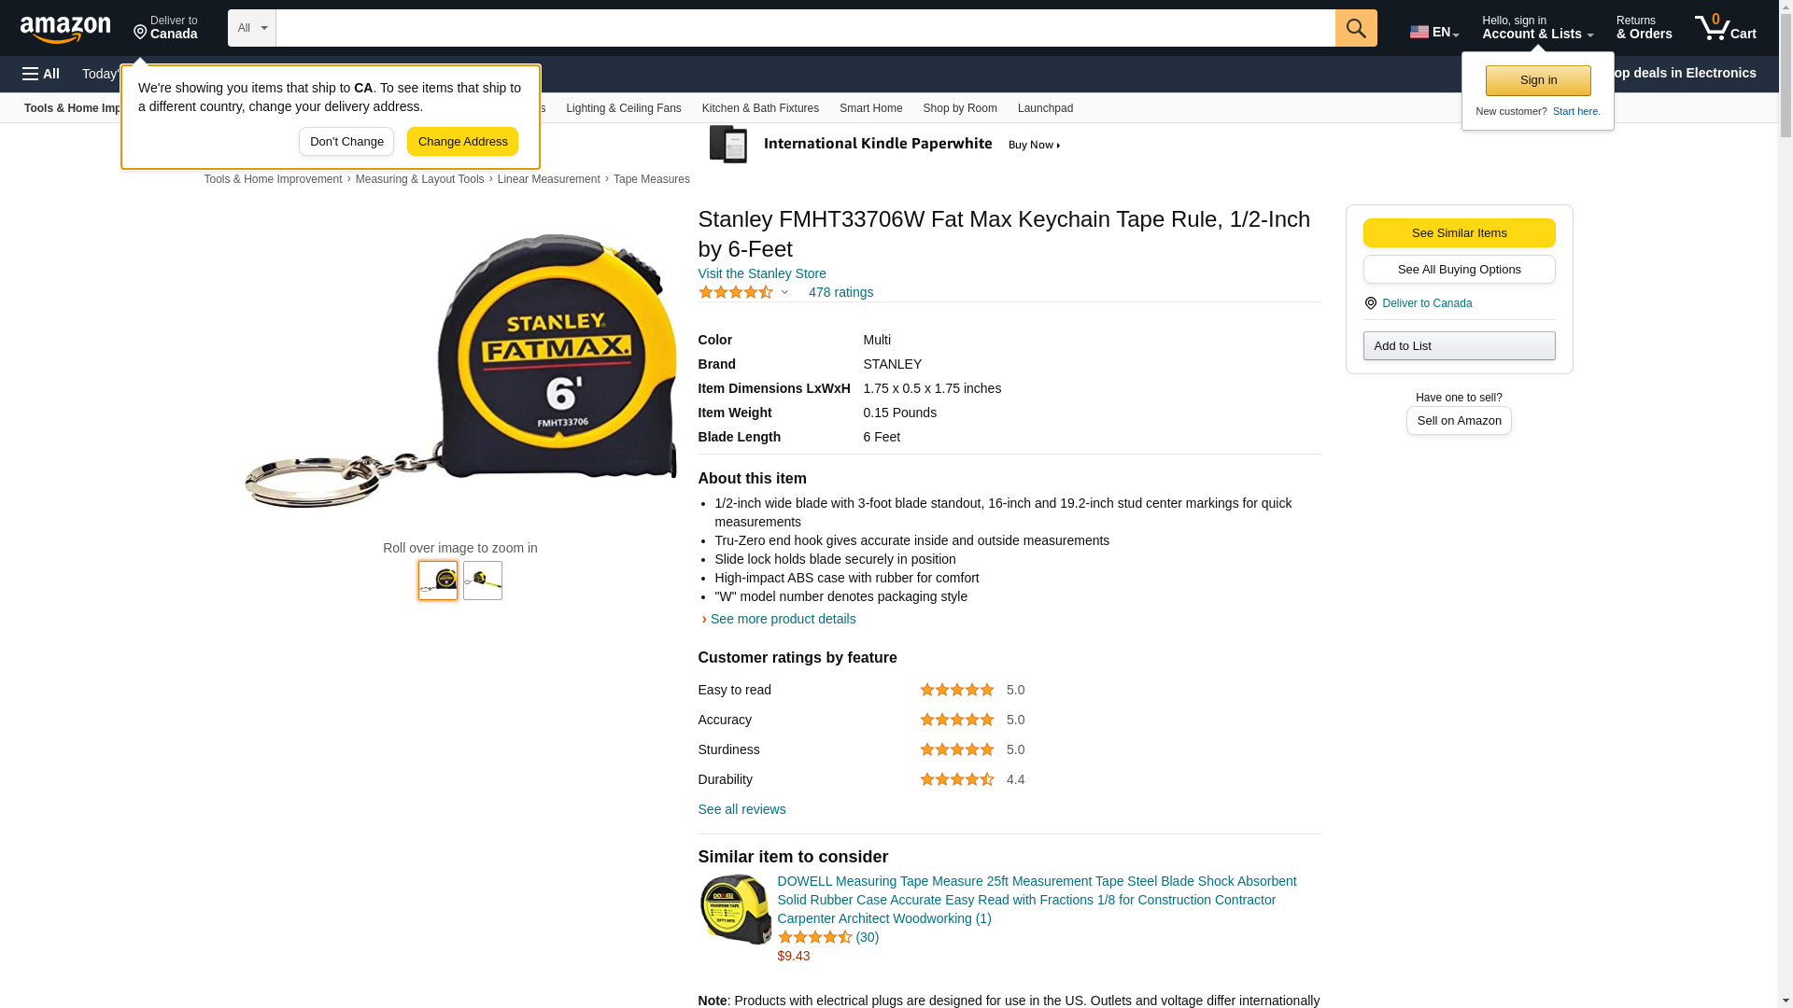Expand the search category All dropdown
1793x1008 pixels.
click(x=252, y=28)
